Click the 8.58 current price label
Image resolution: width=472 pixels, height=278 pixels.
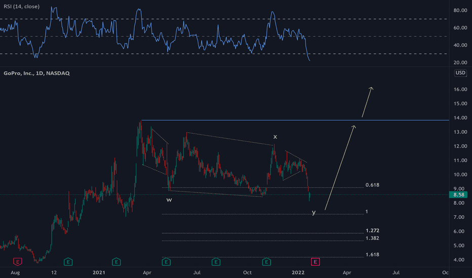(458, 195)
